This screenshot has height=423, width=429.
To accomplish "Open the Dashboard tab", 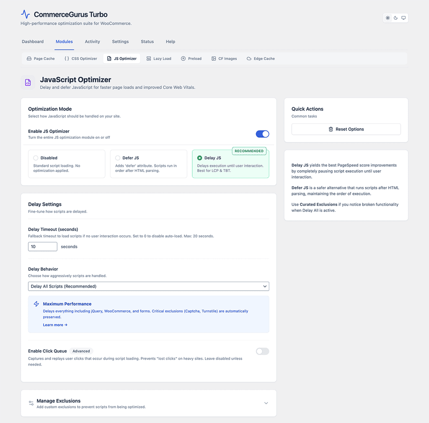I will pos(33,42).
